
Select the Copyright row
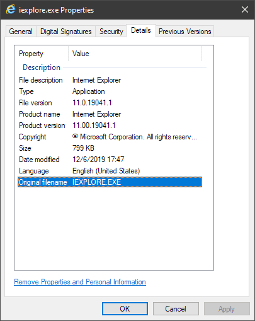click(110, 137)
